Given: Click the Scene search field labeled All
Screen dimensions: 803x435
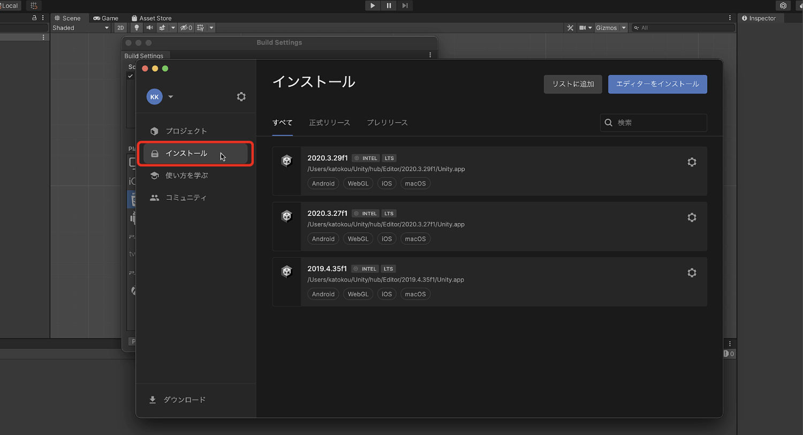Looking at the screenshot, I should (x=683, y=28).
